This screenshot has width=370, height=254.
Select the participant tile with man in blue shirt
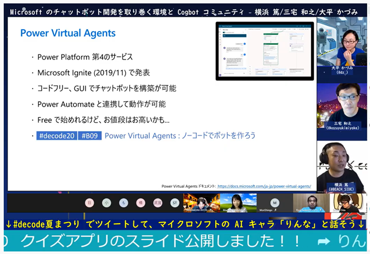tap(311, 203)
